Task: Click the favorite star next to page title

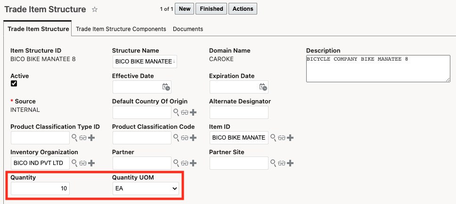Action: point(95,9)
